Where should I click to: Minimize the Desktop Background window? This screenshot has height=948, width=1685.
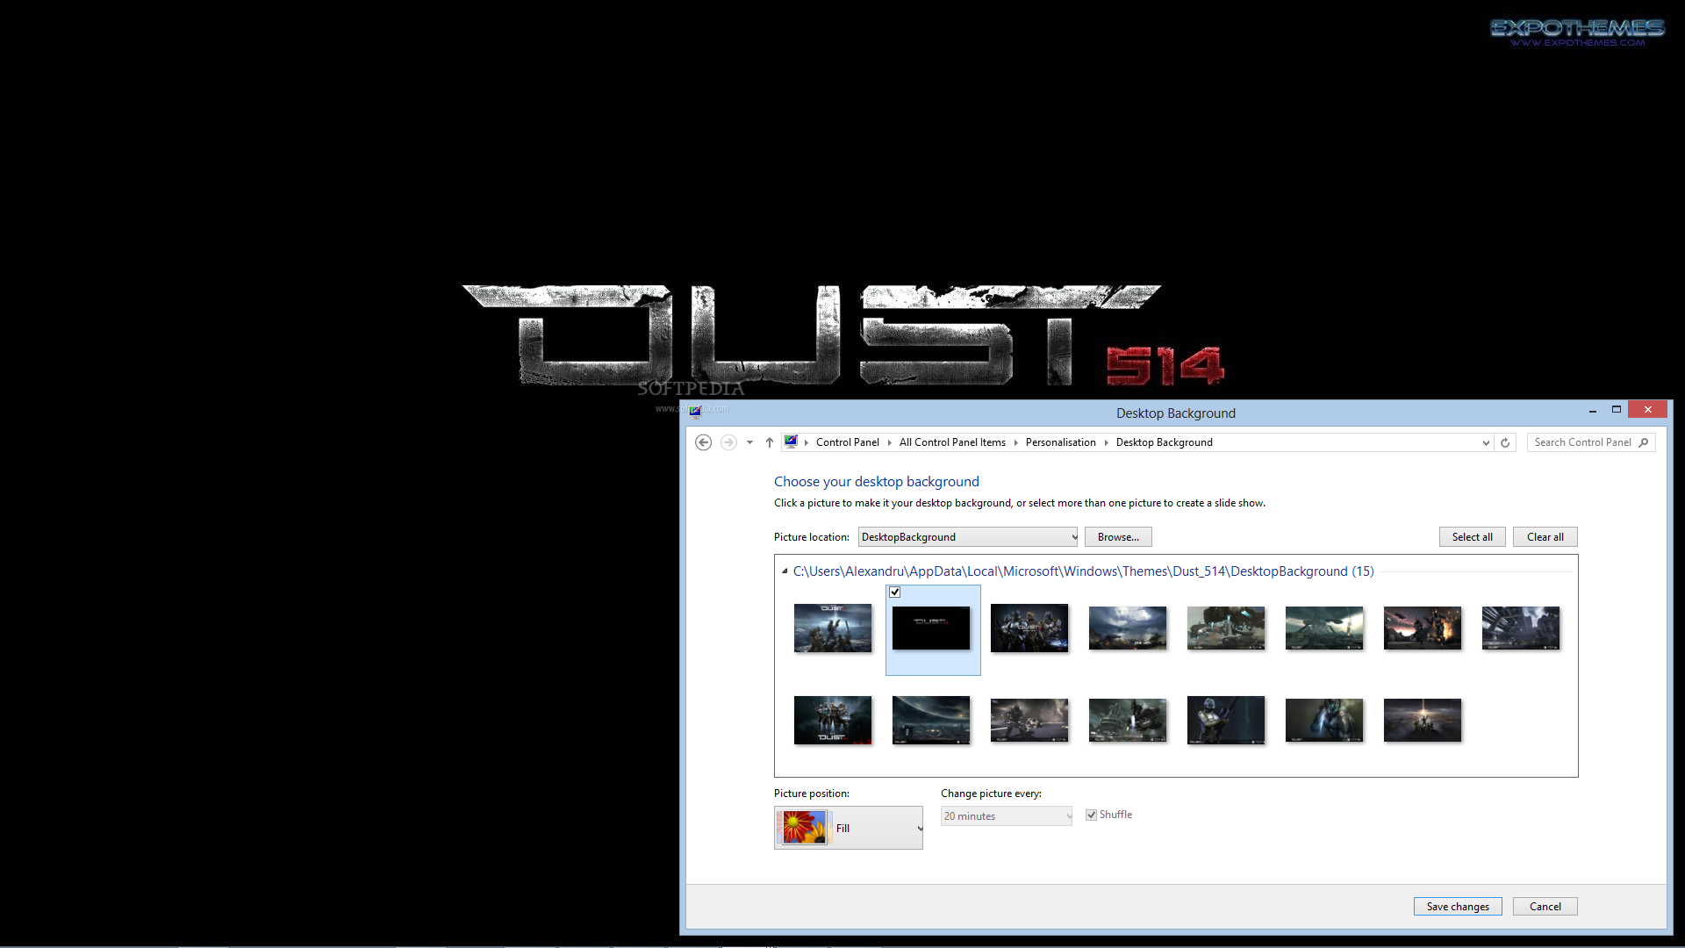click(x=1592, y=411)
